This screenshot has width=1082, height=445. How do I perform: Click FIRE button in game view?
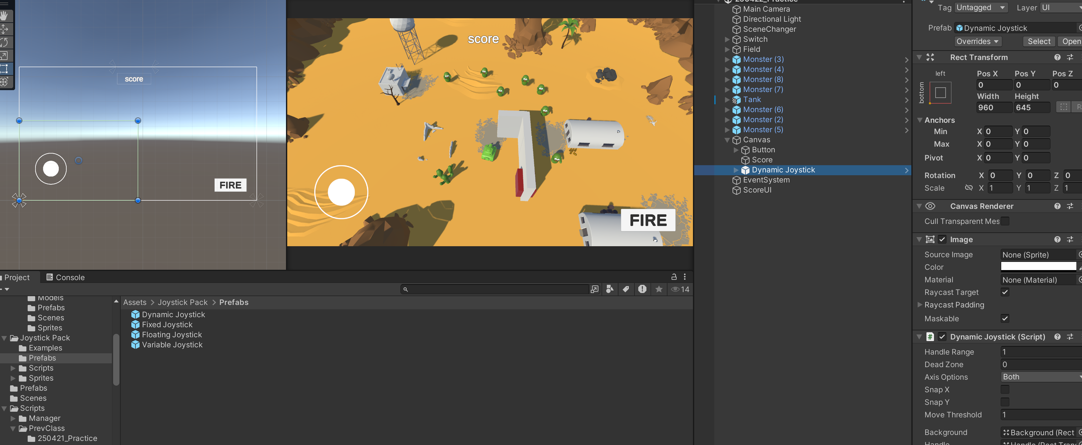pos(648,220)
